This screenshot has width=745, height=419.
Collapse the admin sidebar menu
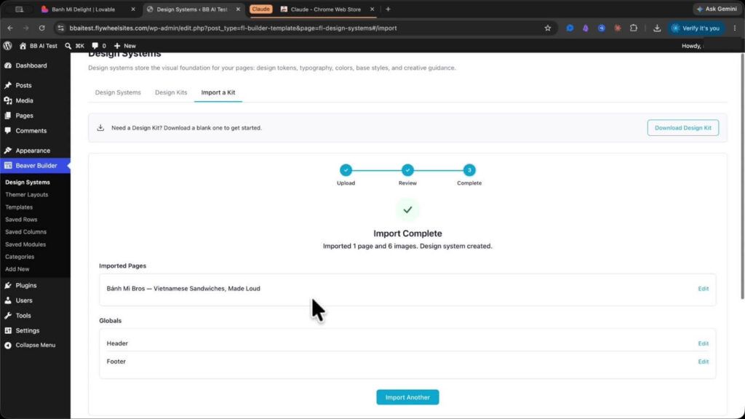35,346
